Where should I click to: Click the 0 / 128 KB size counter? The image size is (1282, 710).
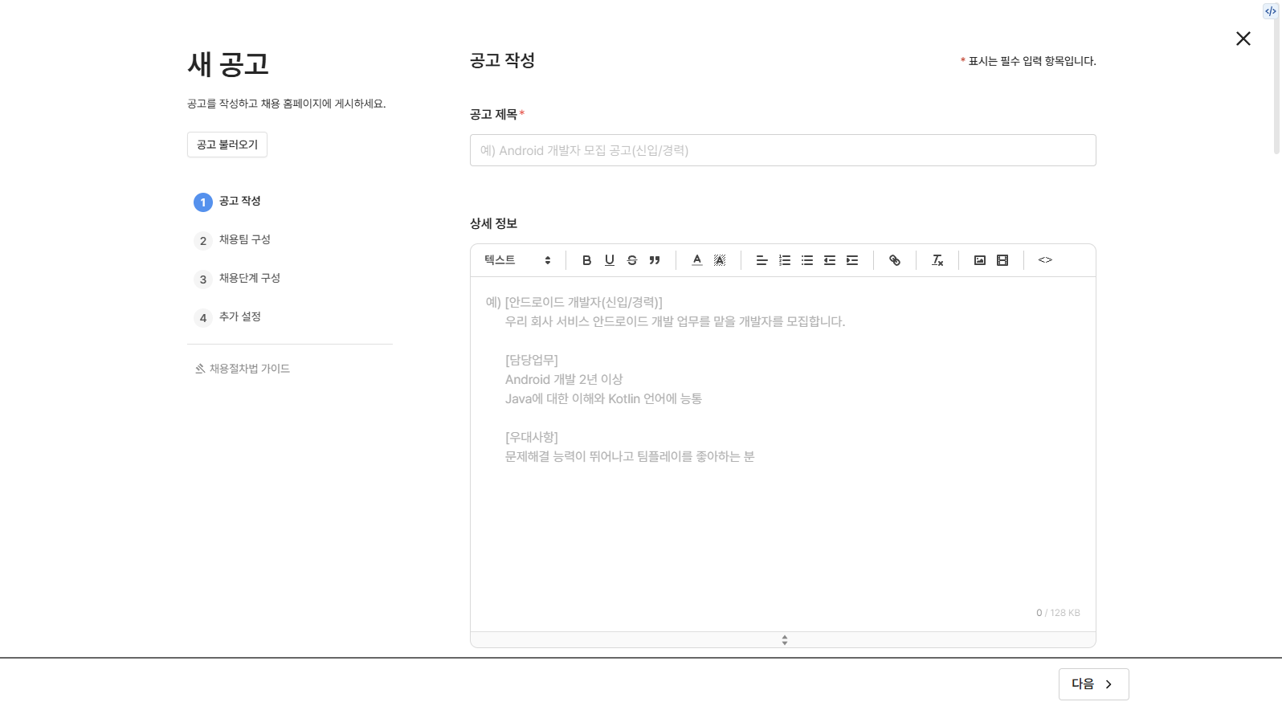pos(1058,613)
